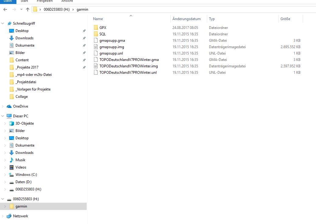Collapse the Schnellzugriff tree section
Viewport: 316px width, 224px height.
(3, 23)
